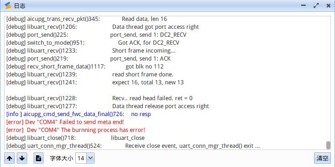Click the "Short frame incoming..." log line
This screenshot has width=335, height=167.
point(90,51)
